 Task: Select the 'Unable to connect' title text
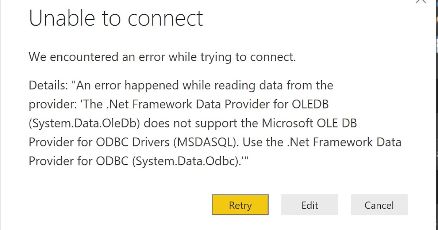click(x=116, y=18)
